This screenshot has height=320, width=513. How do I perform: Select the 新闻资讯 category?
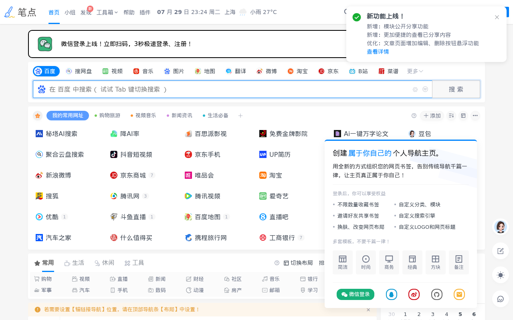click(180, 116)
